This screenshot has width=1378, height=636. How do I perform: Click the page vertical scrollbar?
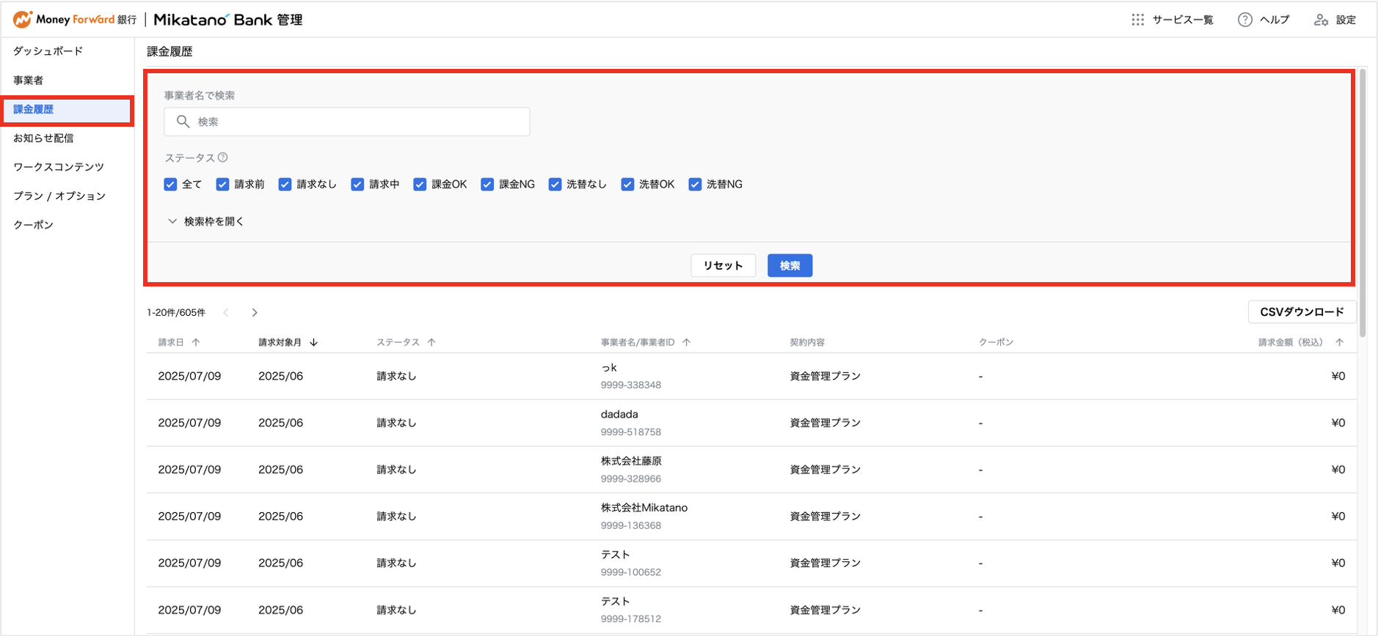tap(1363, 203)
